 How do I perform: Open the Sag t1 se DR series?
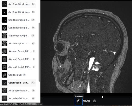pos(18,75)
